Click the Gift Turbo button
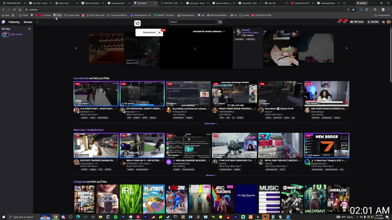Viewport: 392px width, 220px height. (x=357, y=22)
